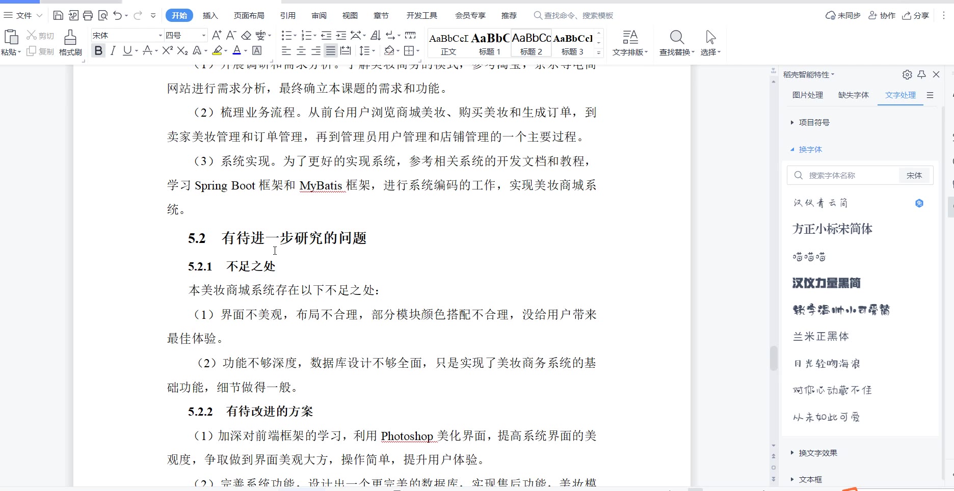954x491 pixels.
Task: Open print preview from quick access bar
Action: tap(103, 15)
